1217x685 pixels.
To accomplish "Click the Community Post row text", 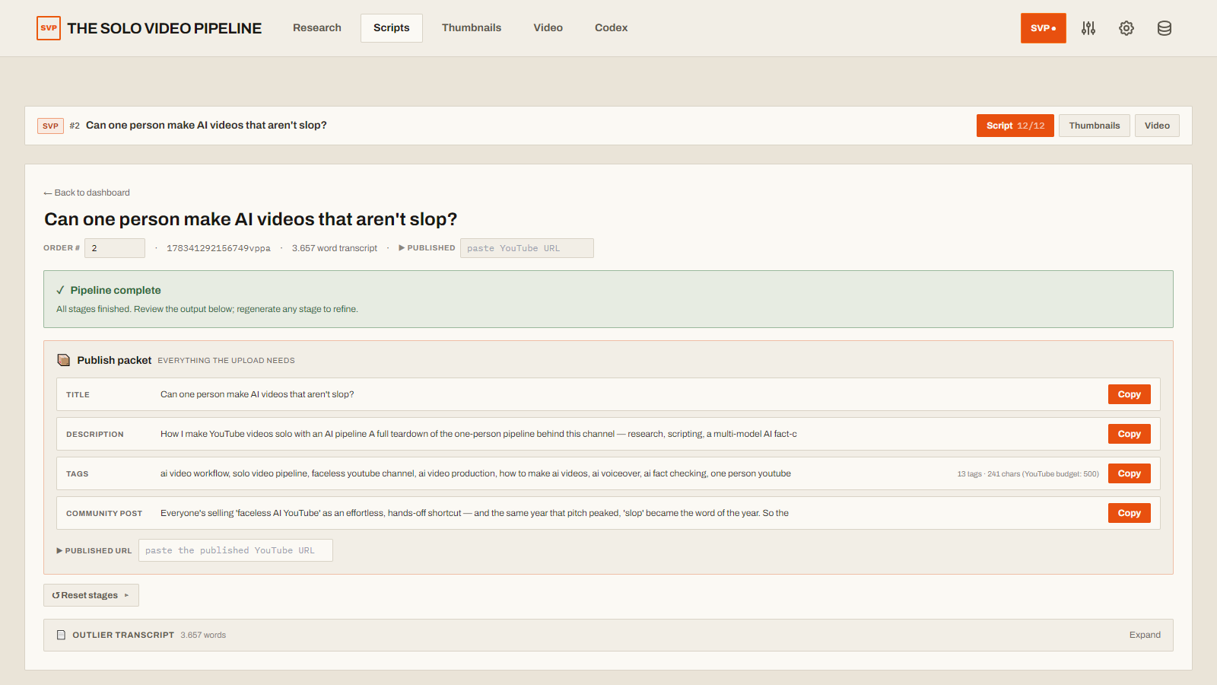I will point(475,513).
